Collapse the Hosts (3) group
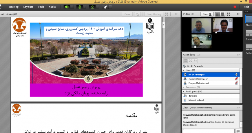 pos(184,70)
